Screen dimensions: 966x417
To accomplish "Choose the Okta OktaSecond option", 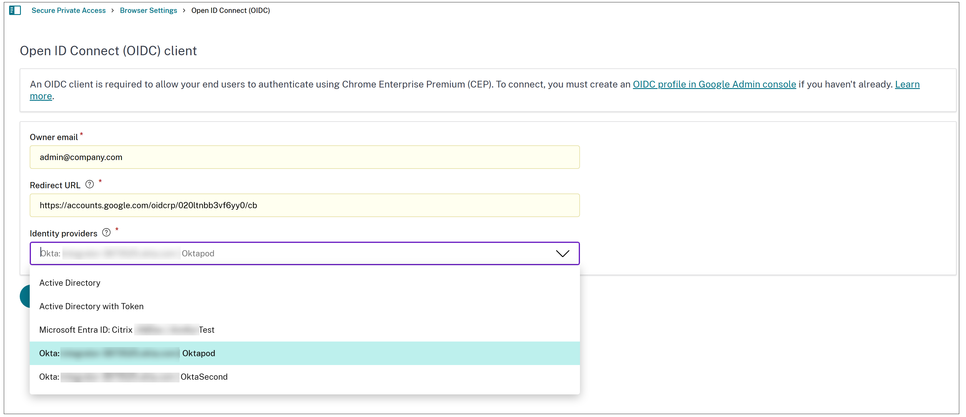I will point(305,377).
